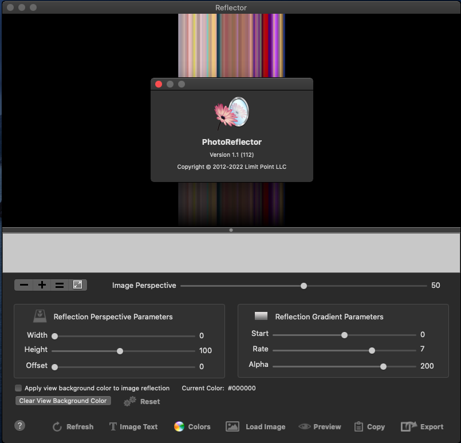The height and width of the screenshot is (443, 461).
Task: Click the zoom out minus button
Action: (24, 285)
